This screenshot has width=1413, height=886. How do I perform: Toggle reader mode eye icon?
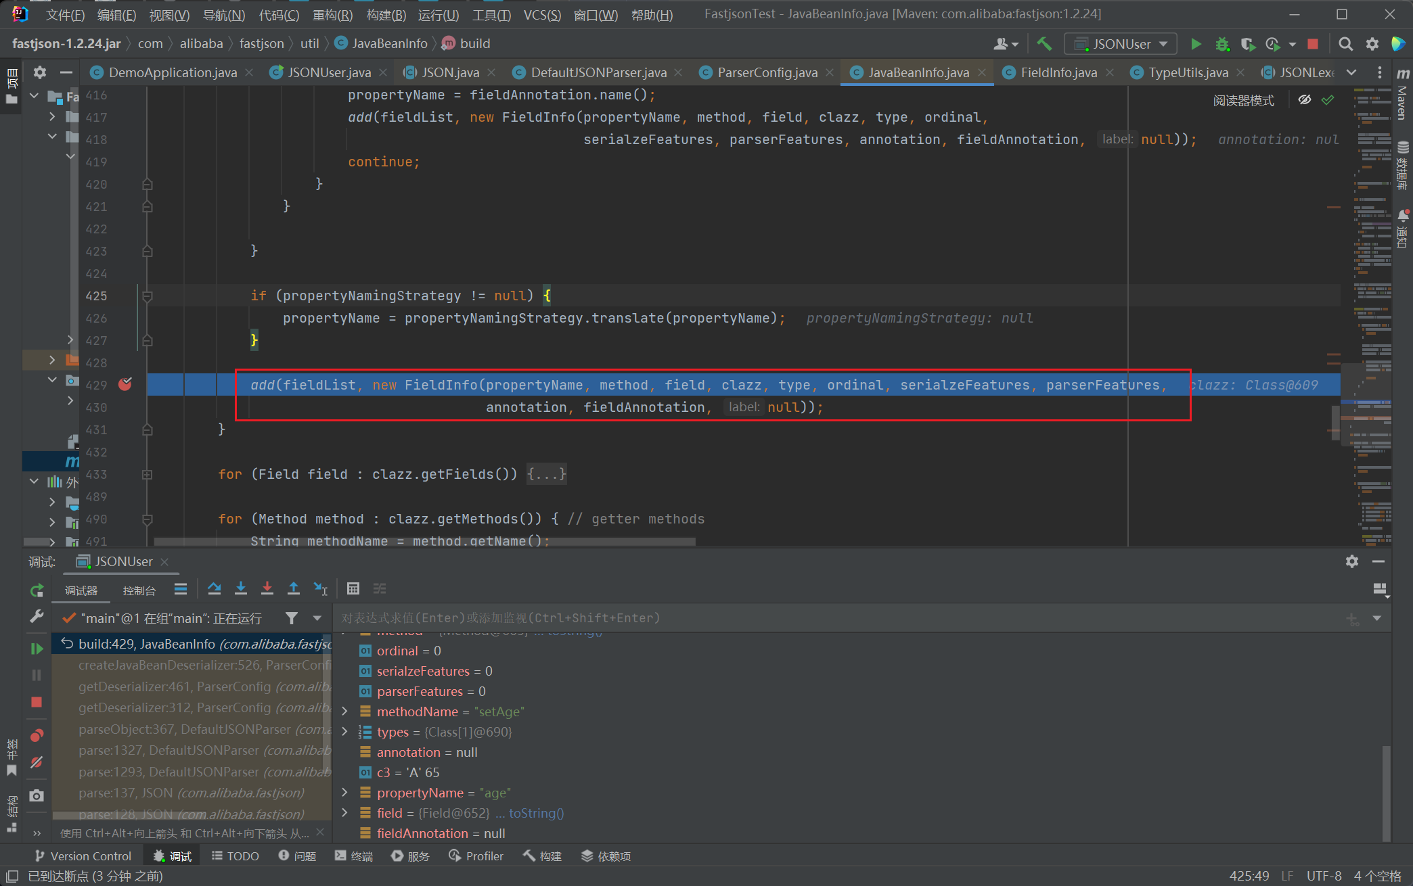coord(1304,100)
